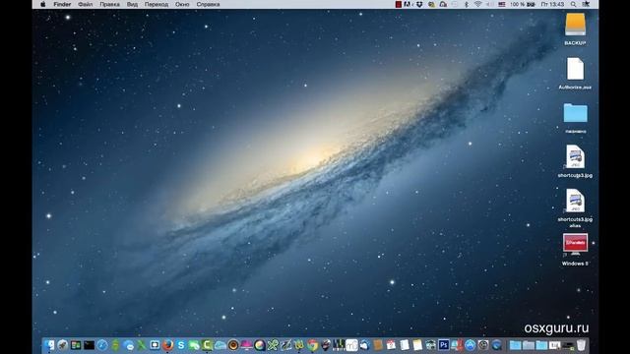Launch Google Chrome from the Dock
This screenshot has height=354, width=630.
313,345
